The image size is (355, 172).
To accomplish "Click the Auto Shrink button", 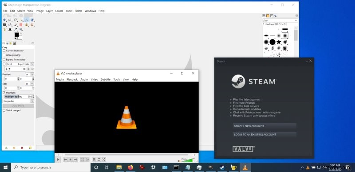I will pyautogui.click(x=18, y=106).
